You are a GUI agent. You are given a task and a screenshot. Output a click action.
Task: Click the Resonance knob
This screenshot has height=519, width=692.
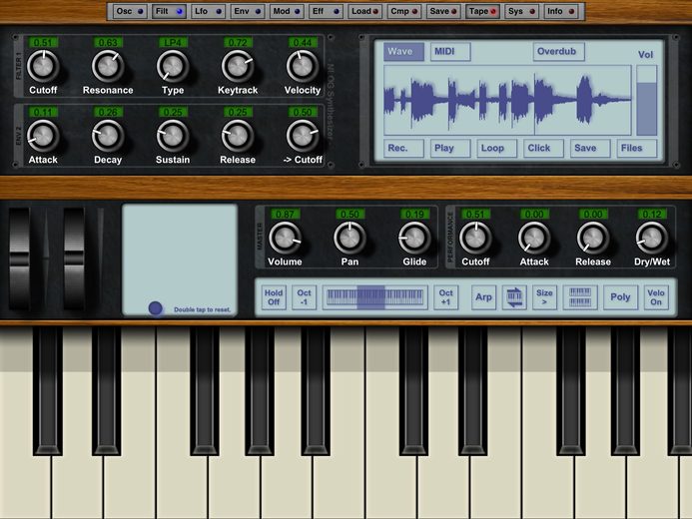[108, 66]
